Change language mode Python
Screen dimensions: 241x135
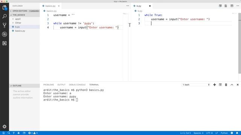[224, 133]
